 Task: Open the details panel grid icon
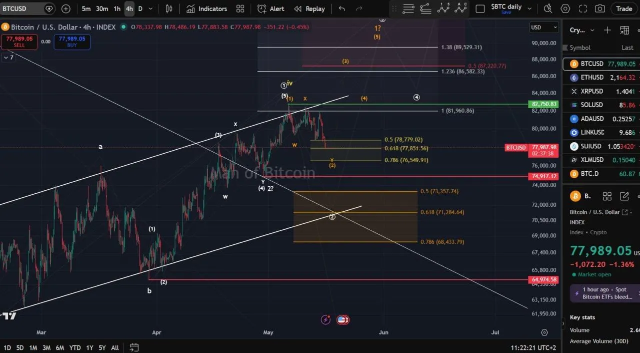[607, 196]
